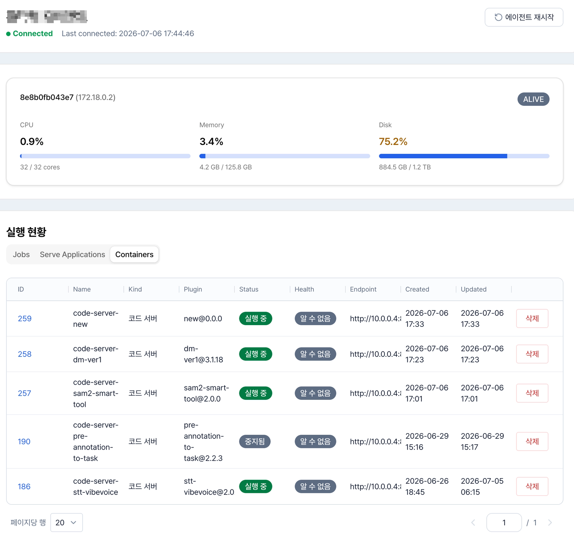Viewport: 574px width, 547px height.
Task: Click the ID column header
Action: point(21,289)
